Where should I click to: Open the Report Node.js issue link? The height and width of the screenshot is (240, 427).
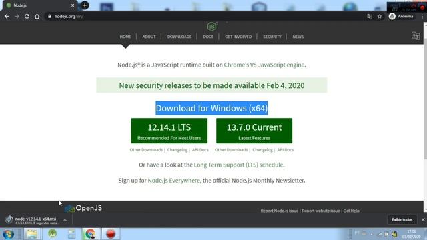pos(279,211)
